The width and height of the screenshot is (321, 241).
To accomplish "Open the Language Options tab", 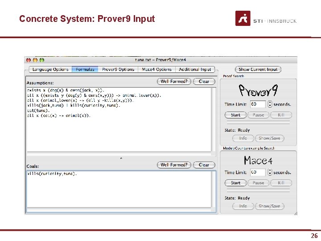I will (50, 70).
